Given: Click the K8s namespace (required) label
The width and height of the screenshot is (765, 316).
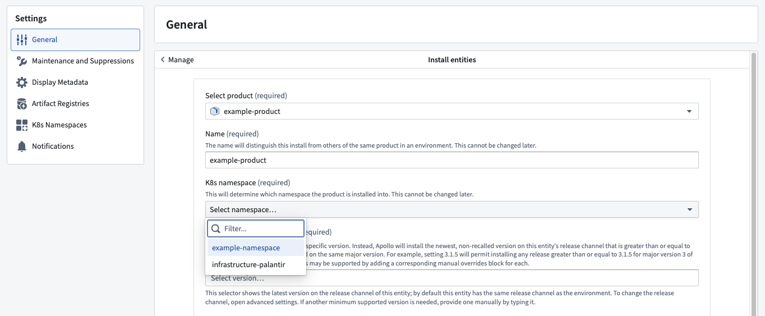Looking at the screenshot, I should click(248, 182).
